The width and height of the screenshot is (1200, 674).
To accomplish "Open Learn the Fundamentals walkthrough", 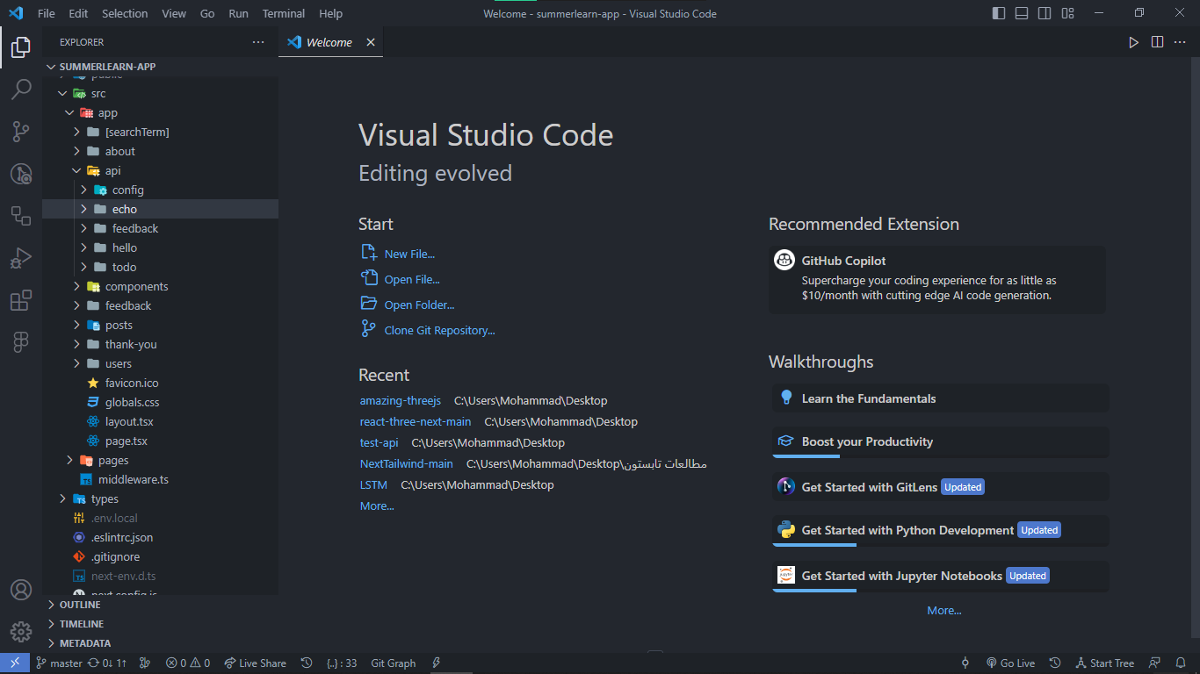I will point(940,398).
